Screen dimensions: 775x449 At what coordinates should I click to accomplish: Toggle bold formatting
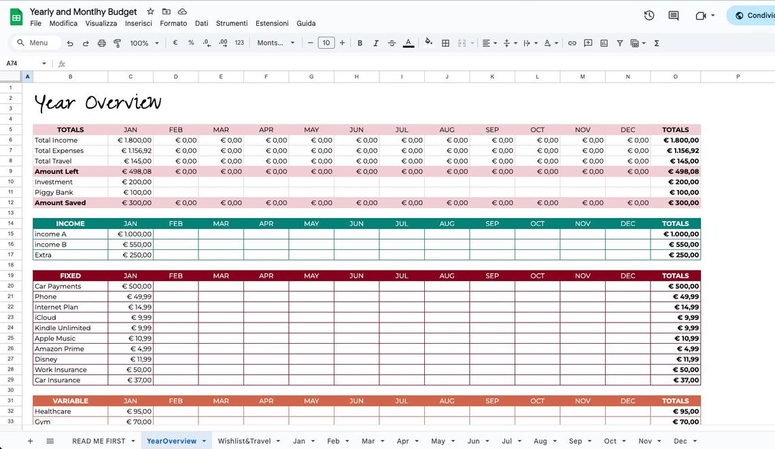point(360,42)
